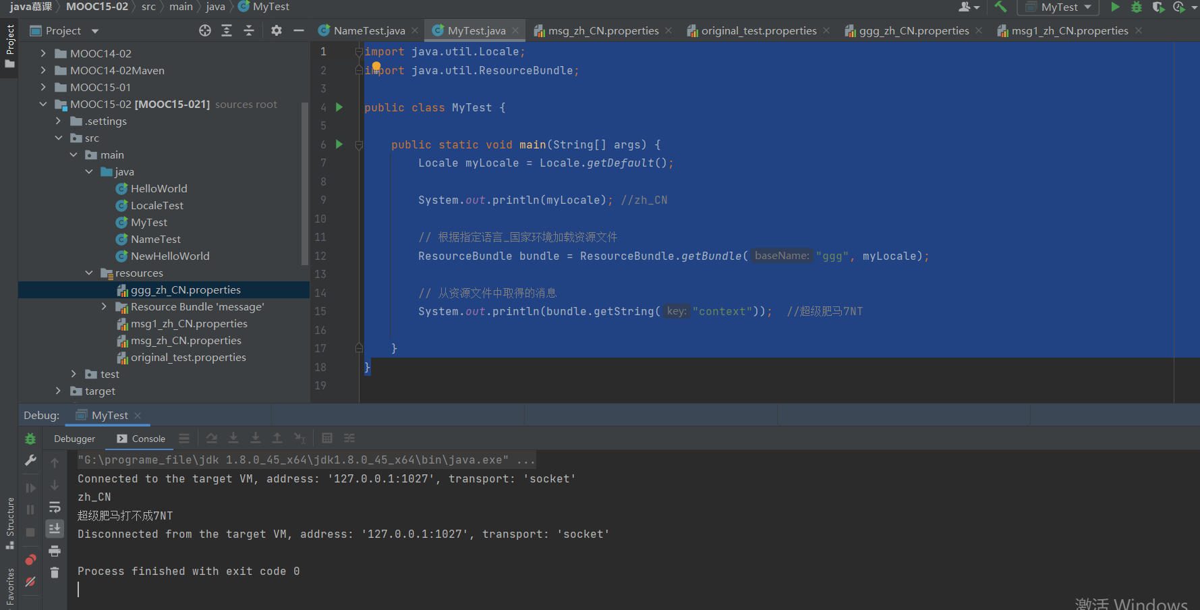
Task: Expand MOOC15-01 folder
Action: point(43,87)
